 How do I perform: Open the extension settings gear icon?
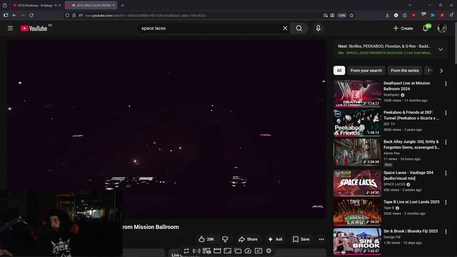pyautogui.click(x=269, y=251)
